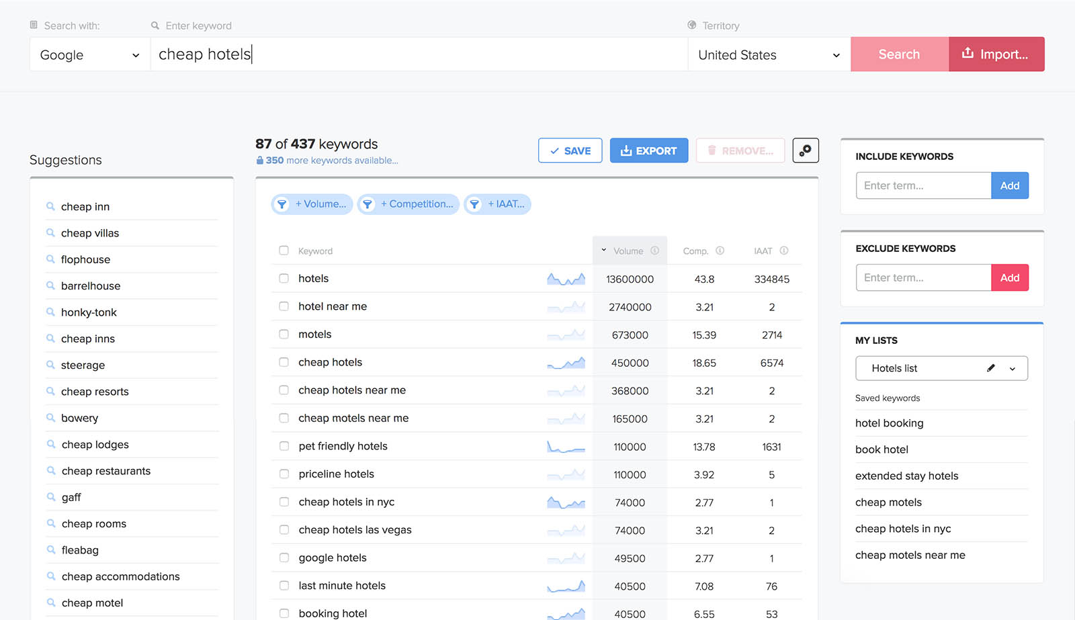Screen dimensions: 1075x620
Task: Open the Google search engine dropdown
Action: click(x=89, y=54)
